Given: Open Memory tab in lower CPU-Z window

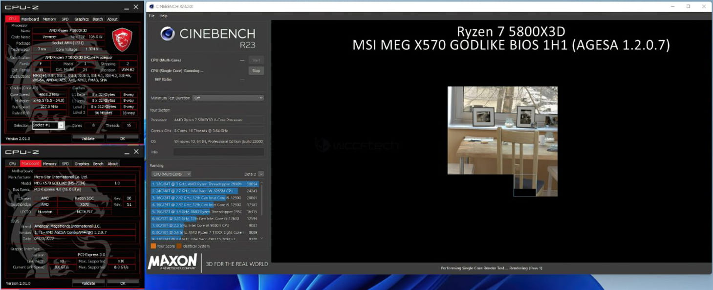Looking at the screenshot, I should (x=49, y=164).
